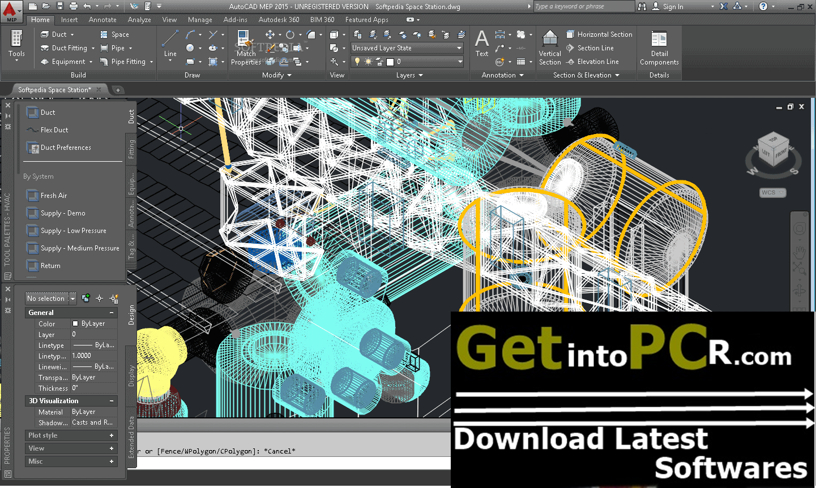
Task: Toggle auto-hide on the Properties palette
Action: [8, 300]
